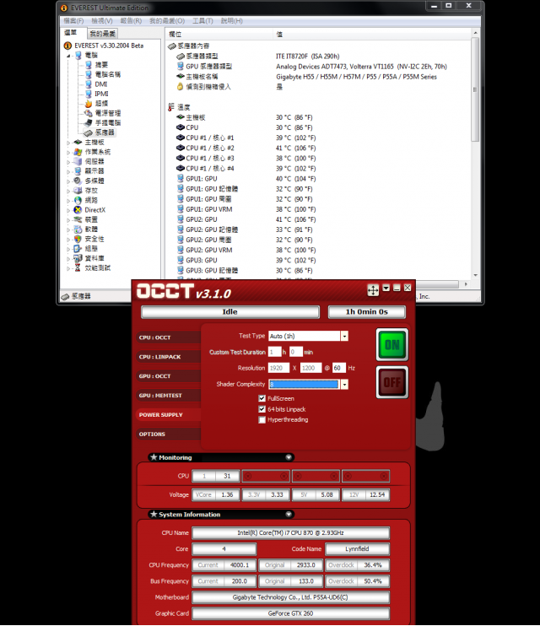Click the speaker multimedia icon in tree
This screenshot has height=626, width=540.
point(78,181)
